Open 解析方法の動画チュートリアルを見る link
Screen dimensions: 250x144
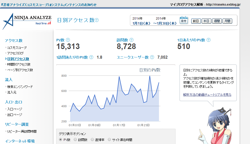[207, 95]
